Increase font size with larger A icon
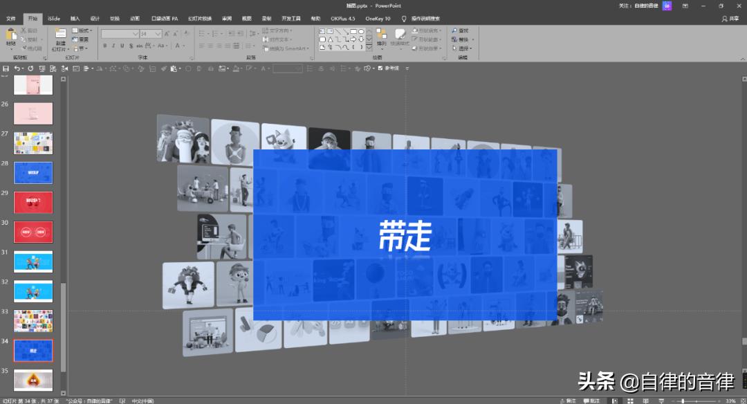 167,34
